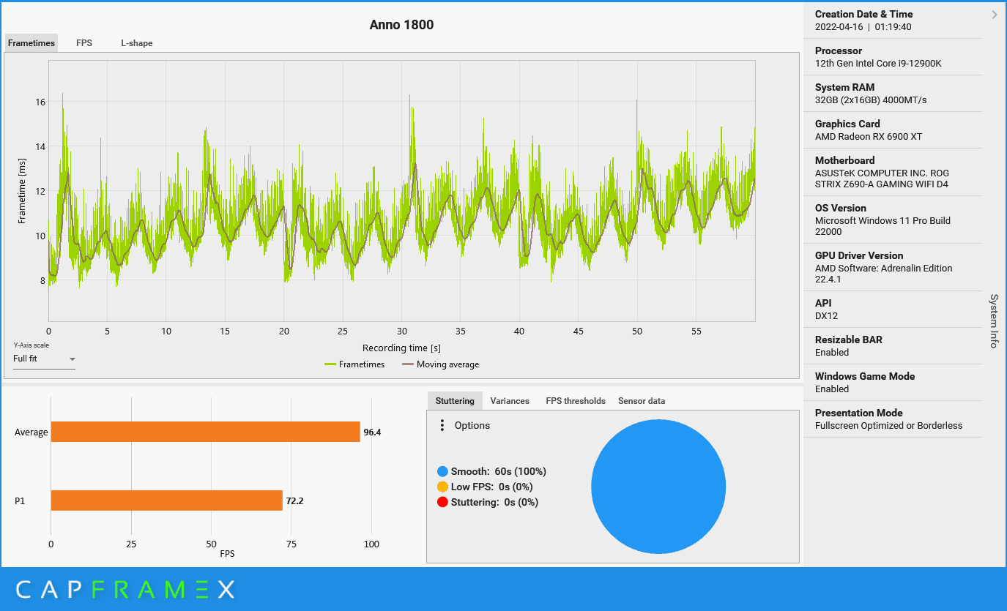
Task: Select the Stuttering tab
Action: pos(455,400)
